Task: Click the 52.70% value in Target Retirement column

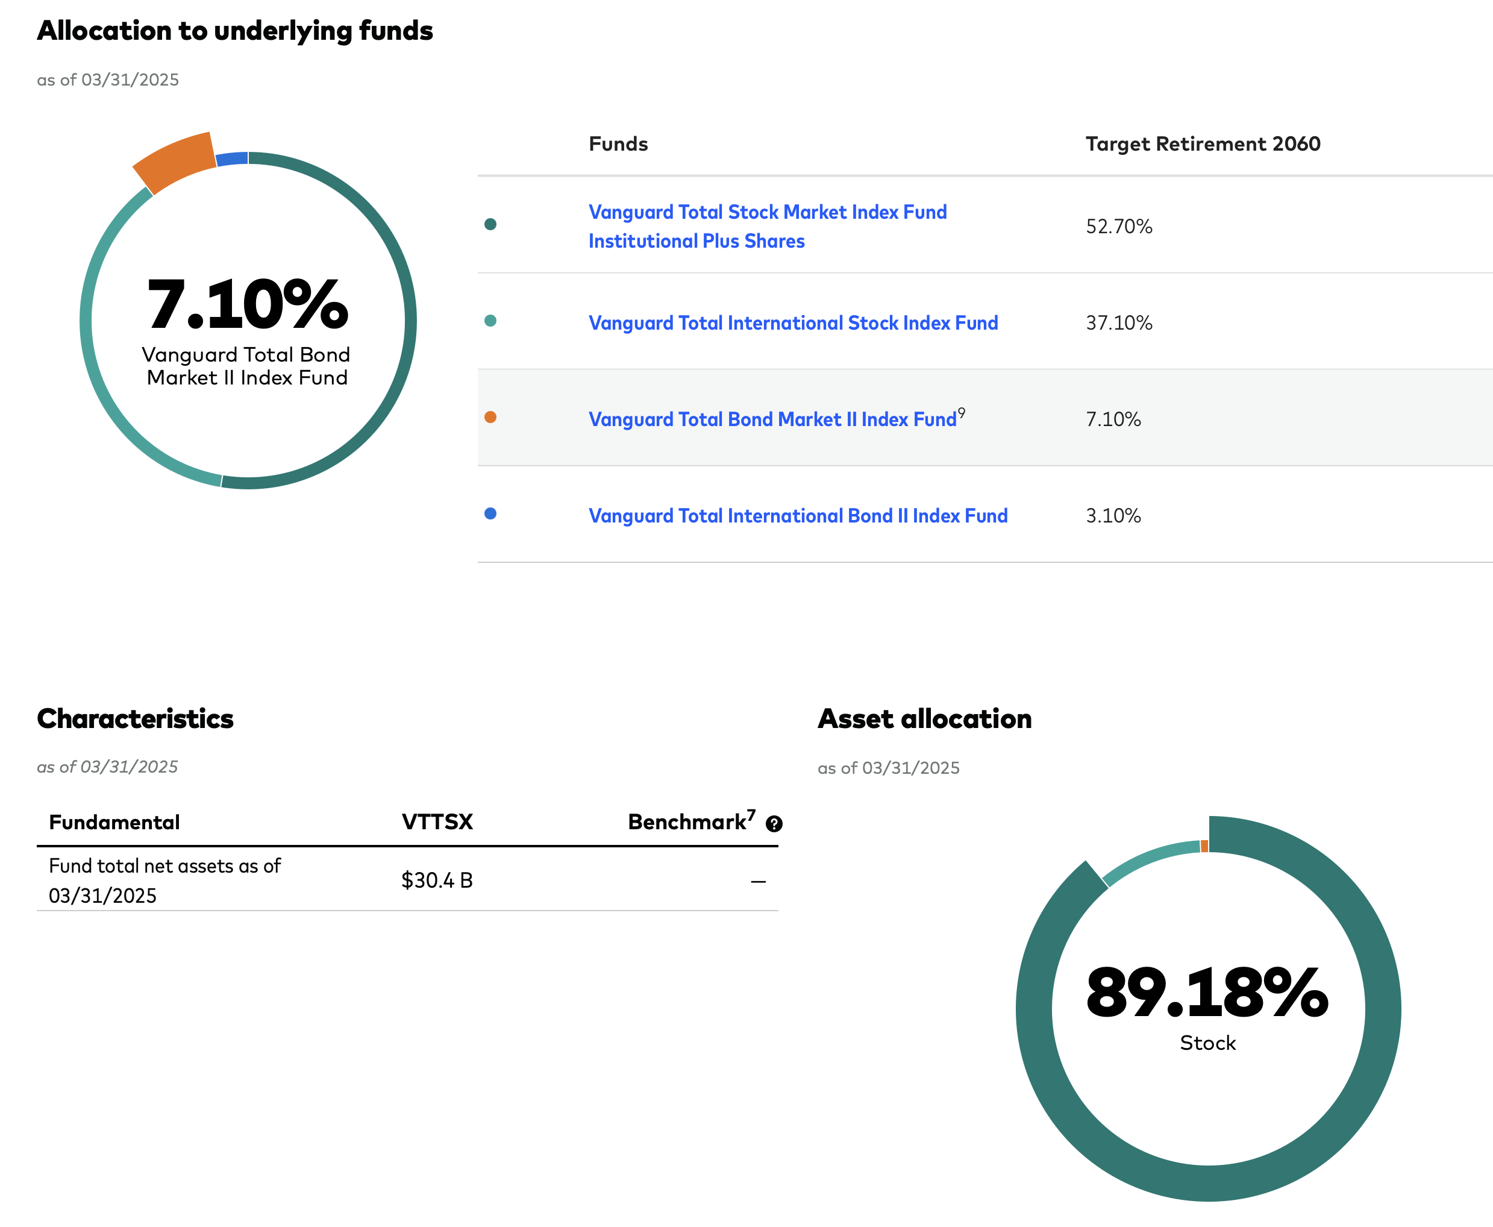Action: tap(1119, 226)
